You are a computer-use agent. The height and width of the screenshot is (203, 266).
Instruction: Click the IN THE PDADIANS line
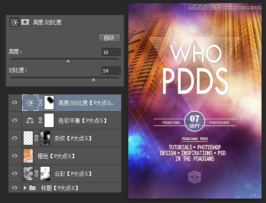195,159
